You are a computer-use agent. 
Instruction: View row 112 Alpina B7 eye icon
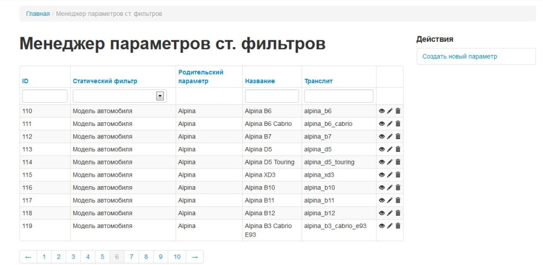tap(382, 136)
